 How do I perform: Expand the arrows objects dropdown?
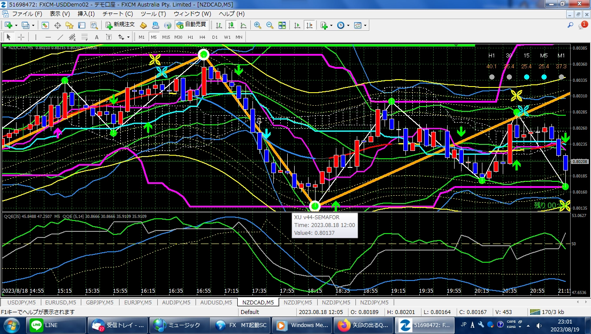[129, 37]
